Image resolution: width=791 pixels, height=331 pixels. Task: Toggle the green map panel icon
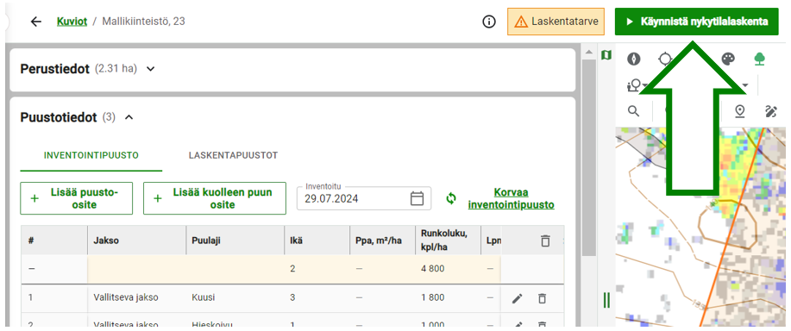point(606,55)
